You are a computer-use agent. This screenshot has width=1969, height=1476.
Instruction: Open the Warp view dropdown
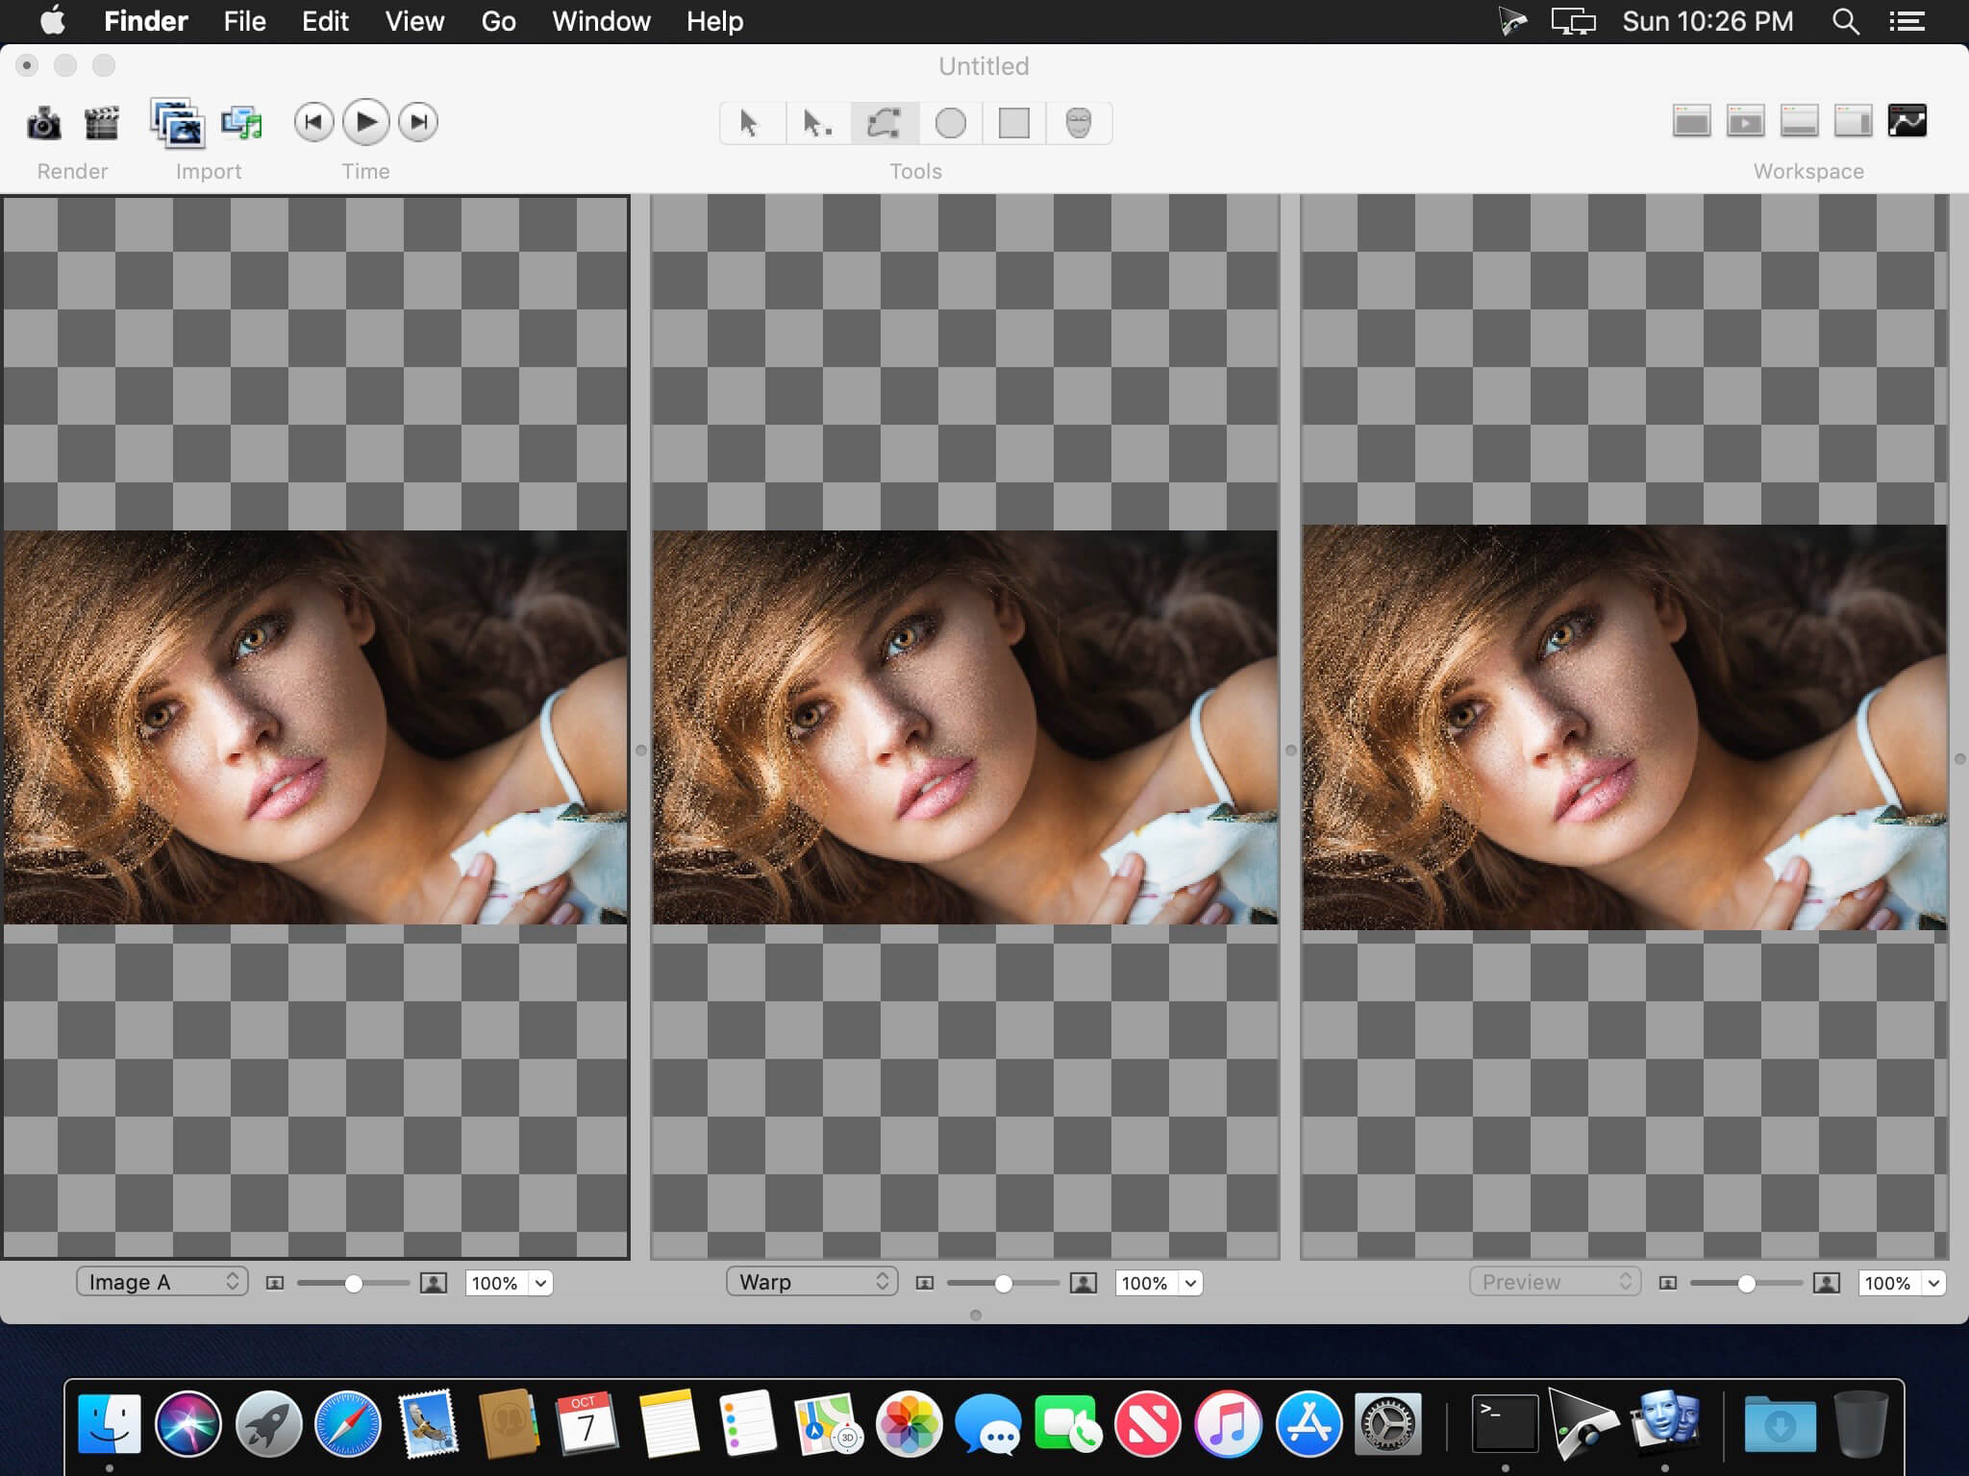811,1282
